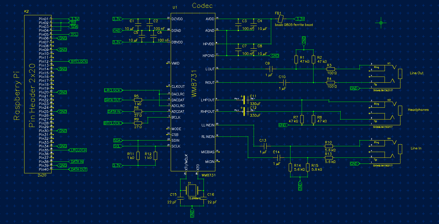This screenshot has width=439, height=224.
Task: Select resistor R7 symbol
Action: [302, 119]
